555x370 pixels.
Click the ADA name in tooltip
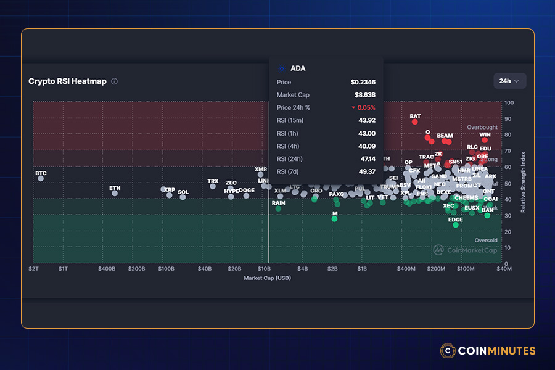tap(298, 68)
